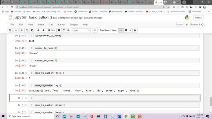
Task: Click the 'three' output text
Action: coord(33,53)
